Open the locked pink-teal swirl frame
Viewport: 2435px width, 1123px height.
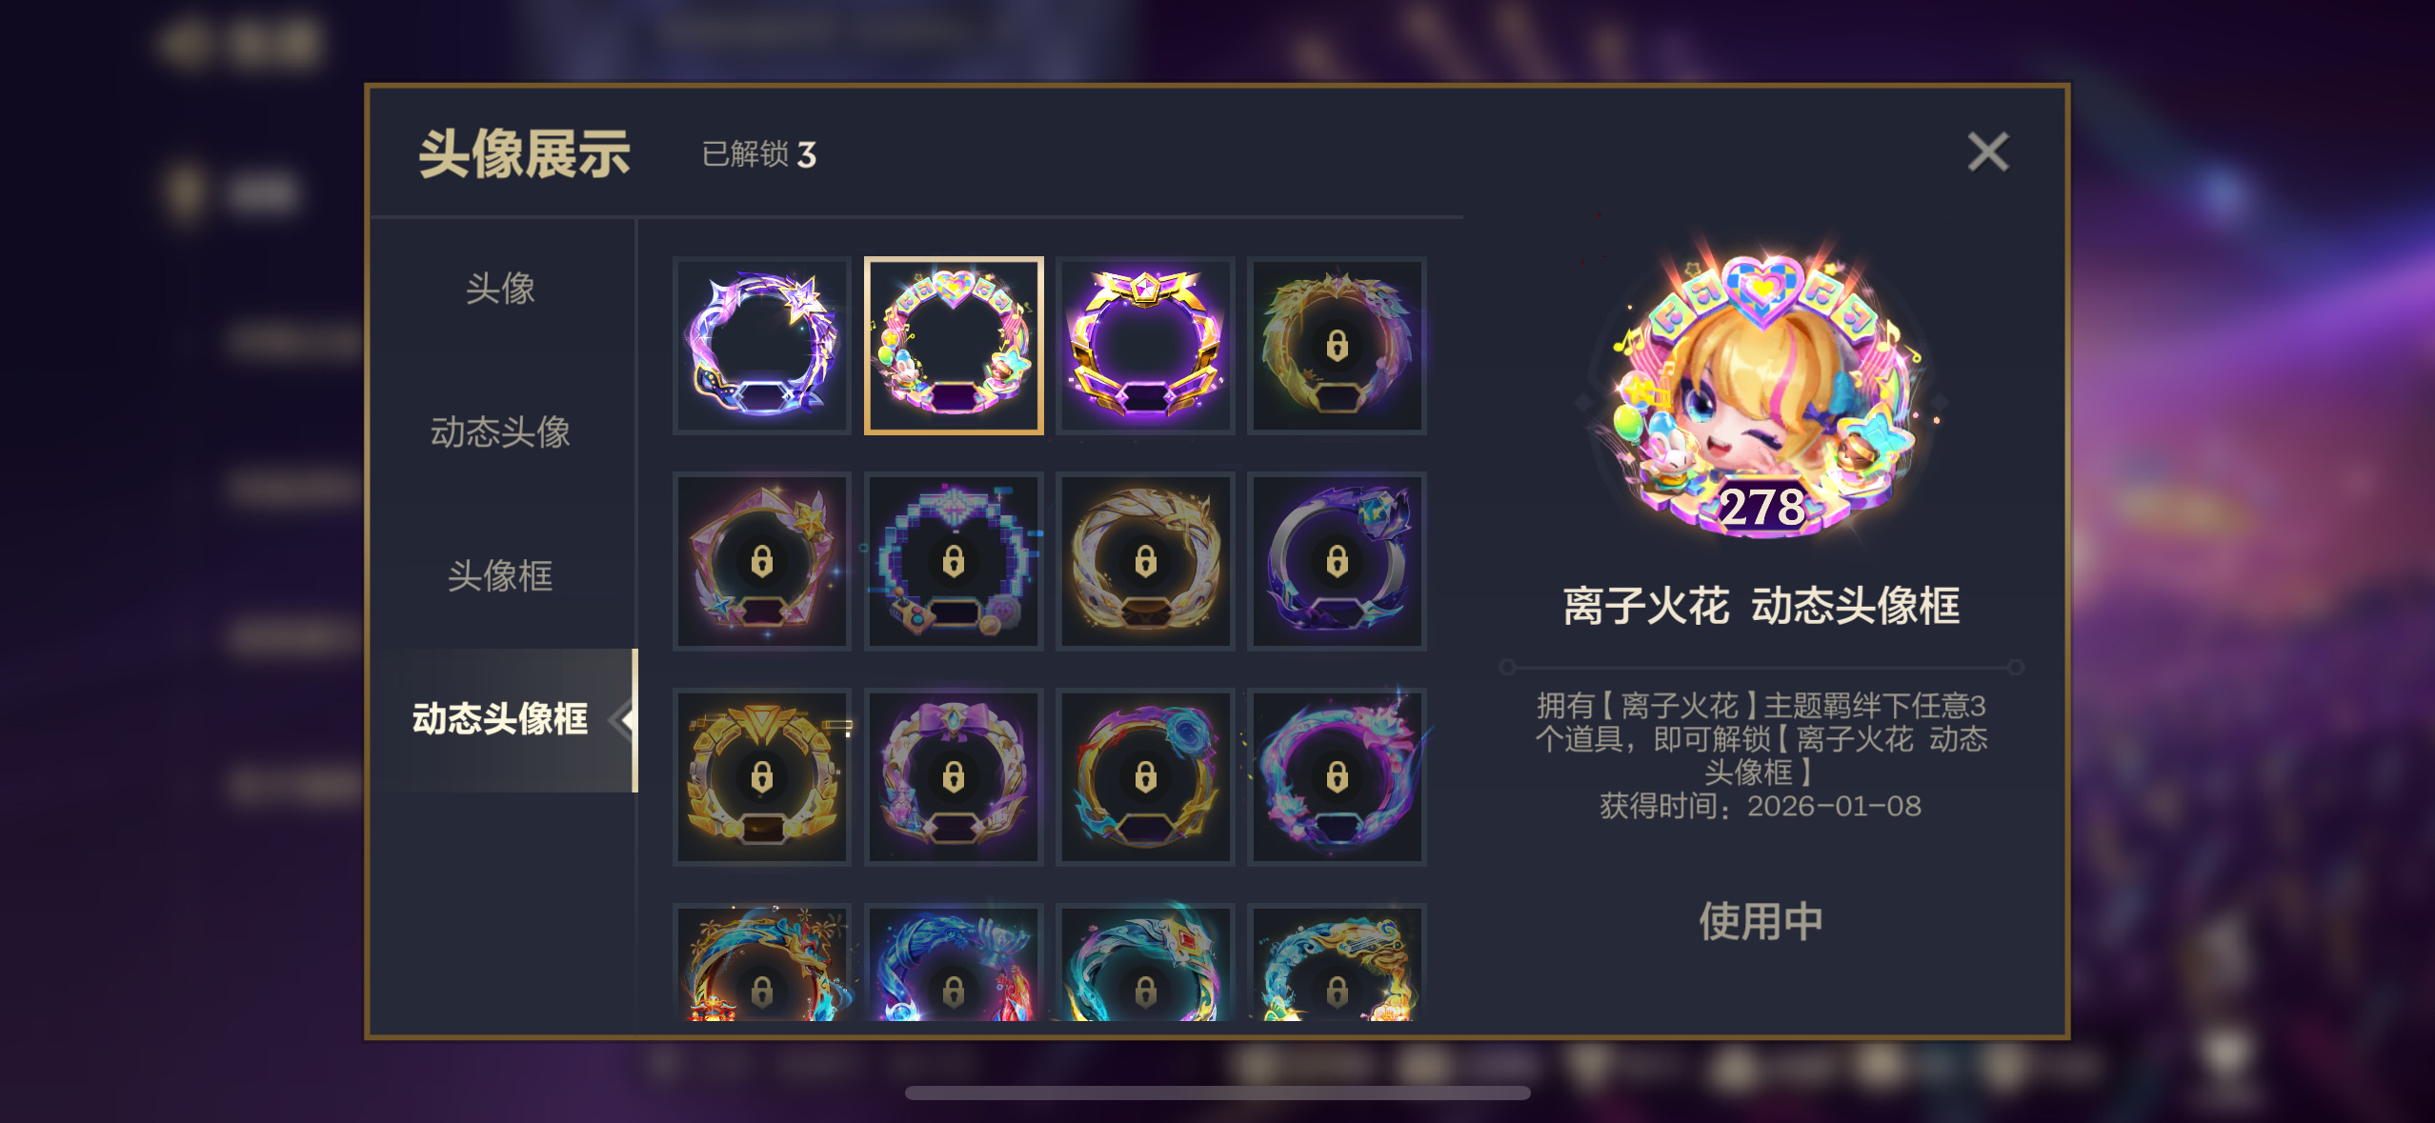tap(1337, 776)
